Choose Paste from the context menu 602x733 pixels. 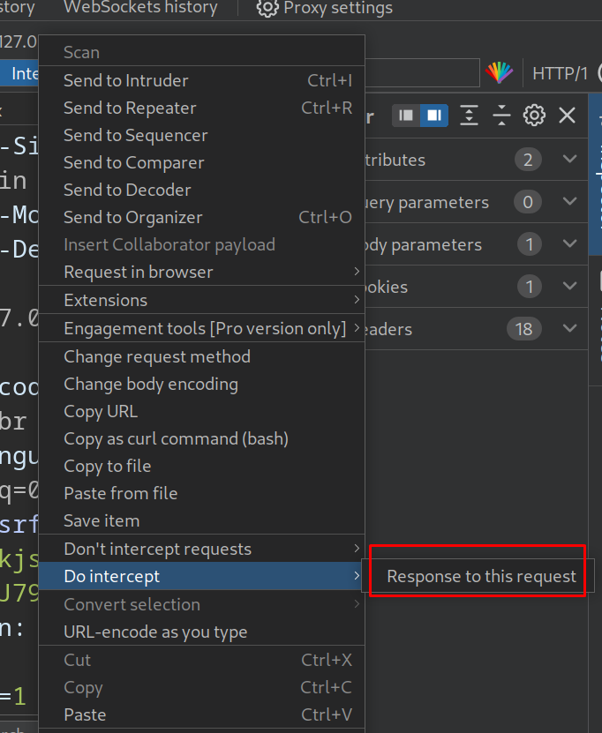click(x=201, y=714)
